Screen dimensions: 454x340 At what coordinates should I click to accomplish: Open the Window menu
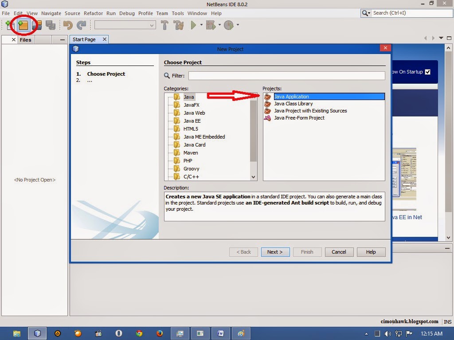coord(197,13)
